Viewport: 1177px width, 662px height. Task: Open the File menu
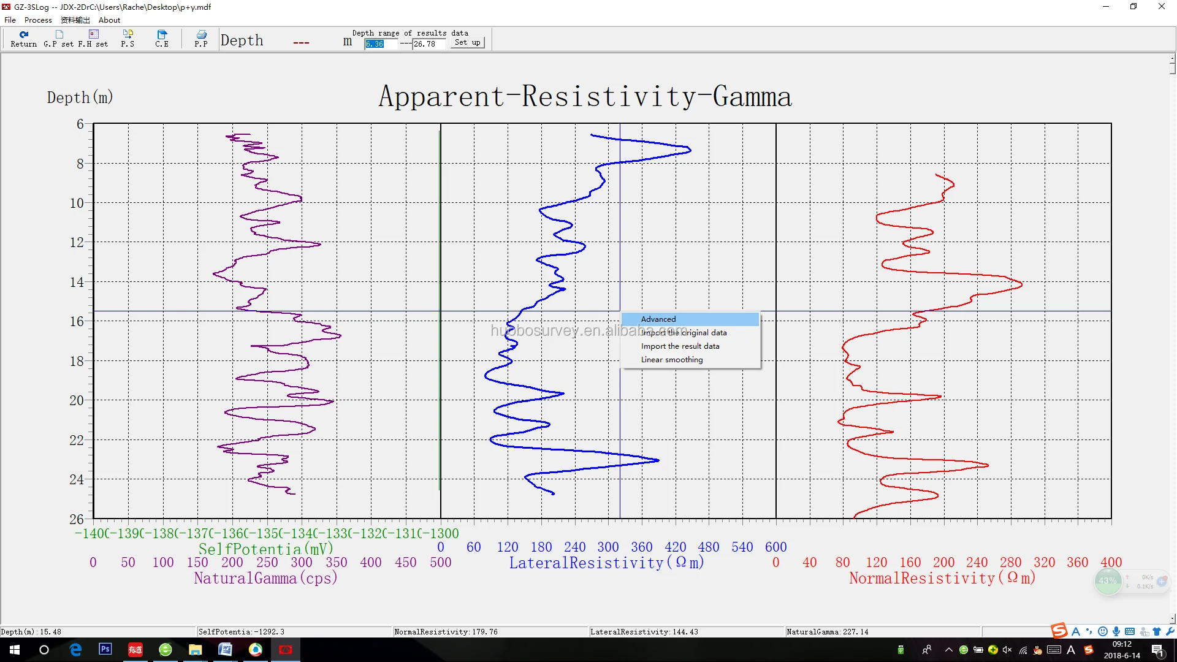pyautogui.click(x=10, y=20)
